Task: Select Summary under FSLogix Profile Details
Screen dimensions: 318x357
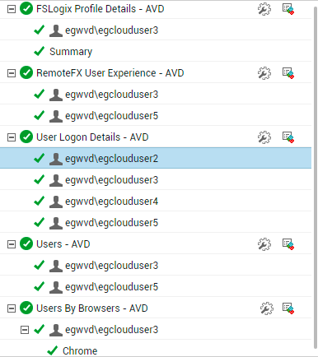Action: [x=71, y=52]
